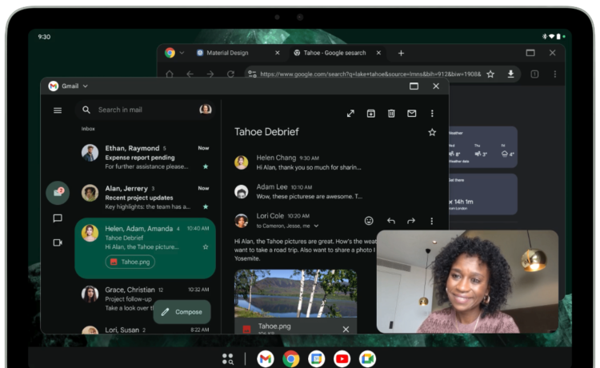The width and height of the screenshot is (600, 368).
Task: Open the Tahoe.png attachment chip in inbox list
Action: (x=130, y=262)
